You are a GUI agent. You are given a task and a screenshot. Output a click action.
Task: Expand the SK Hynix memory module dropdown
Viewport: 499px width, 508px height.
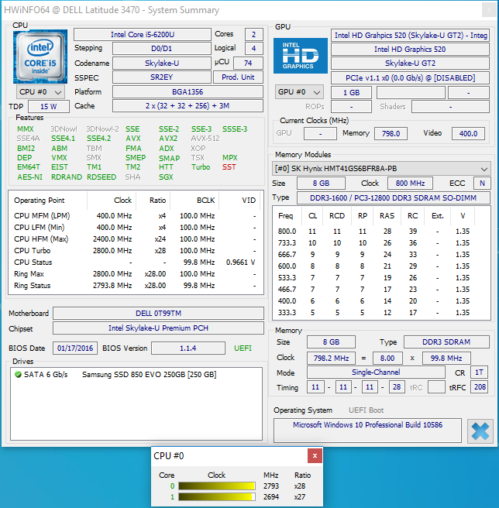click(380, 169)
